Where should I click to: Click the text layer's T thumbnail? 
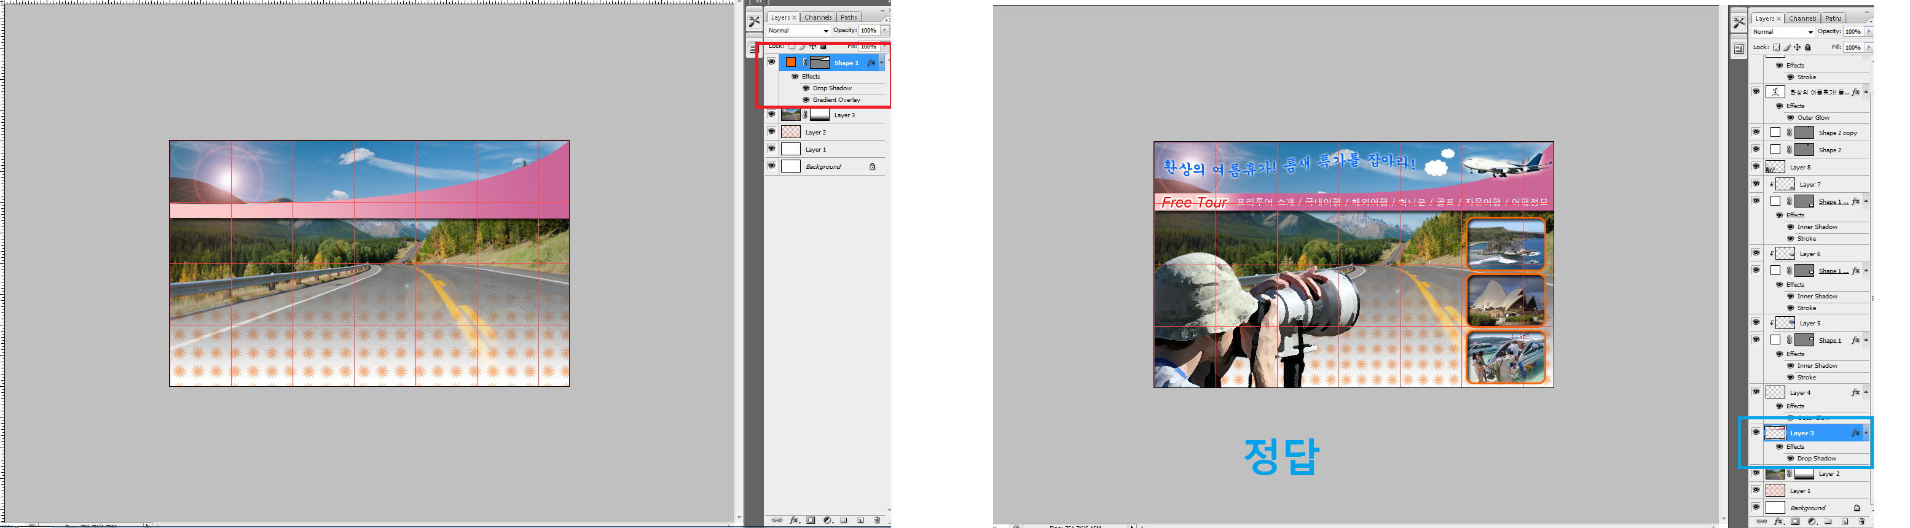[1775, 92]
